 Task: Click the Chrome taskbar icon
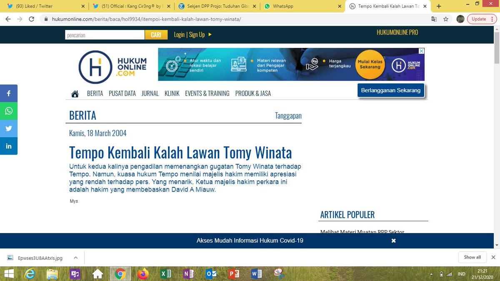[120, 274]
